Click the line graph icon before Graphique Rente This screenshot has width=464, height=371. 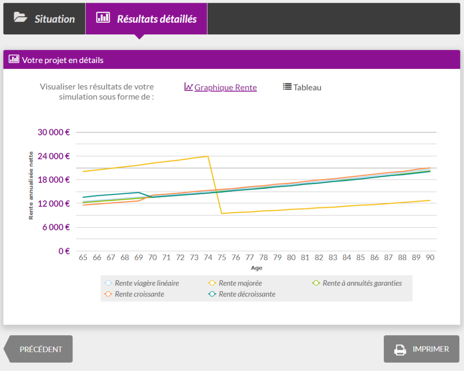188,87
